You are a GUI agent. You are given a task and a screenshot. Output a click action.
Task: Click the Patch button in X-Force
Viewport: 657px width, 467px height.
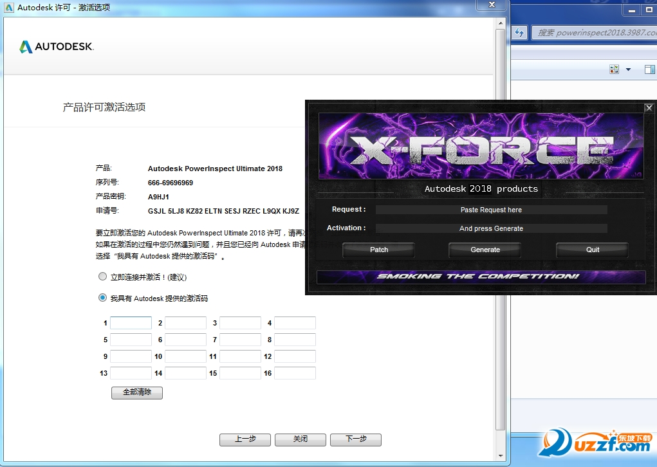tap(379, 250)
